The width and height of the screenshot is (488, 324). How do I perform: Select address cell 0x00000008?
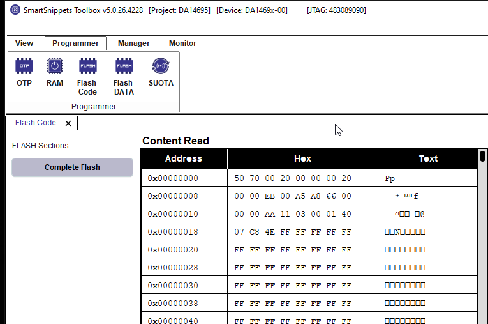[x=184, y=196]
